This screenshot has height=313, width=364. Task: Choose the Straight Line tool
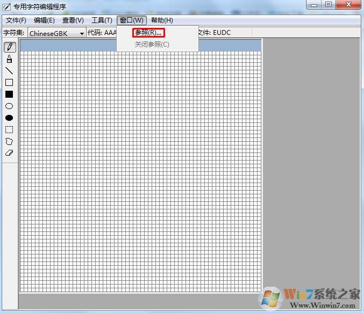click(x=9, y=71)
